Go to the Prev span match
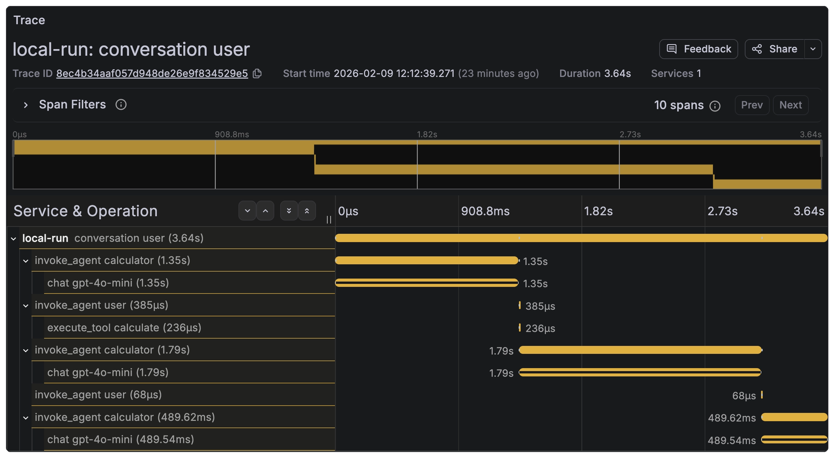 click(752, 105)
